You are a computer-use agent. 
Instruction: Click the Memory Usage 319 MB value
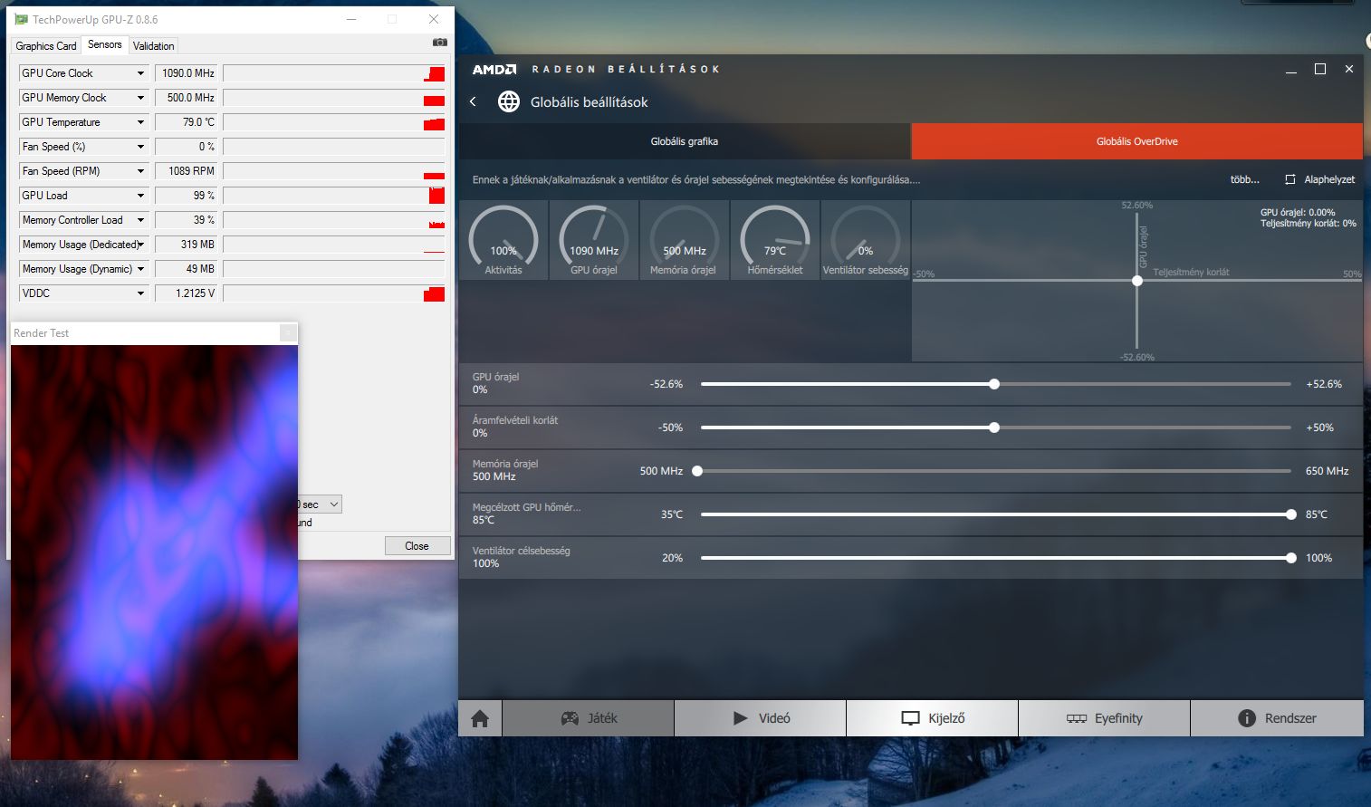[187, 245]
